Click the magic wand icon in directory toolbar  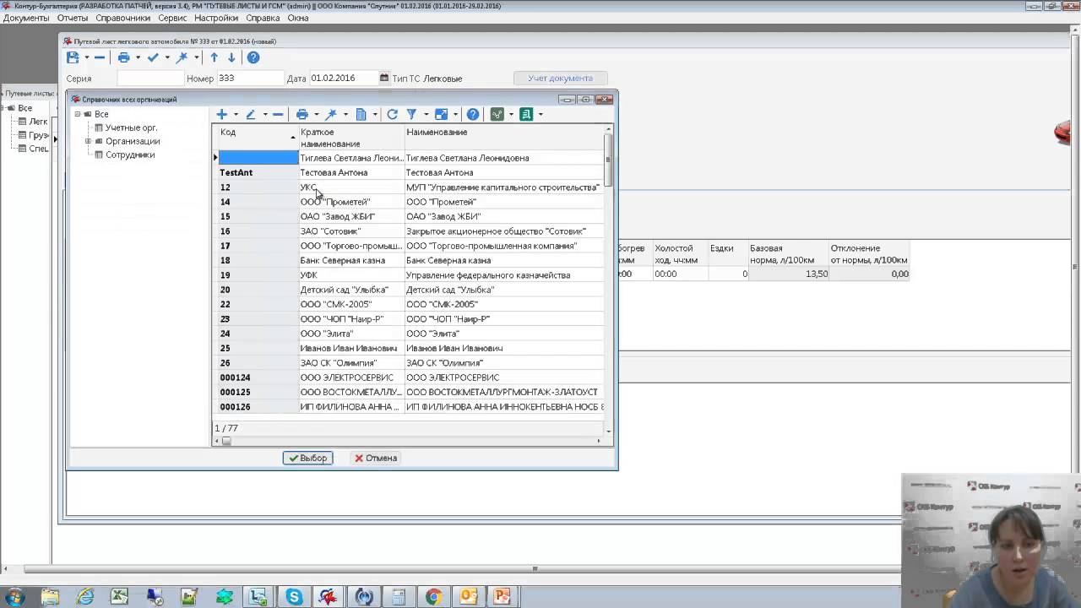click(x=331, y=114)
